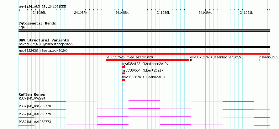Open variant nsv5580554 (Ebert2021) label
This screenshot has height=129, width=279.
click(x=142, y=71)
